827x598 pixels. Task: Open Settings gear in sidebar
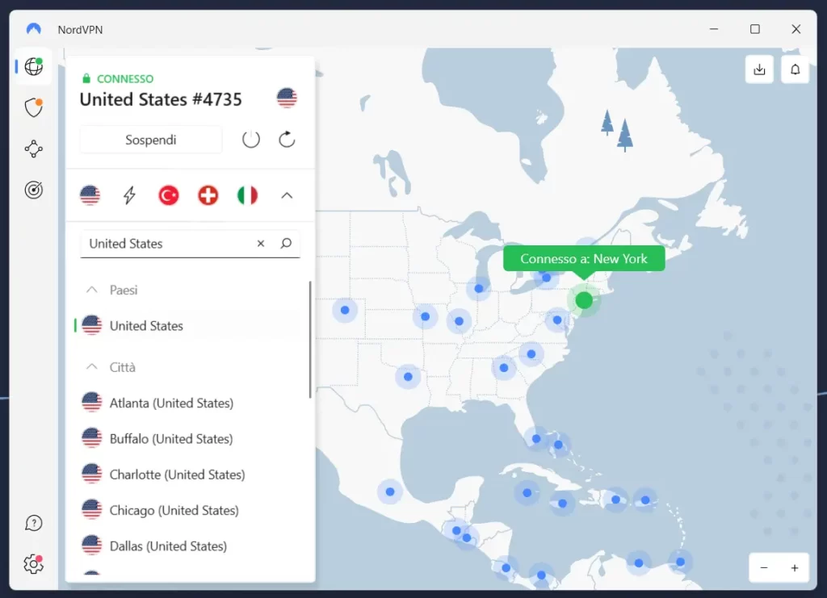click(x=34, y=564)
